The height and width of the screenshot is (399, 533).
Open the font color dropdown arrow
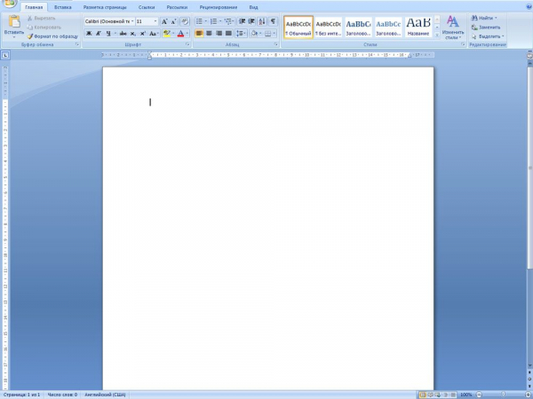point(187,34)
